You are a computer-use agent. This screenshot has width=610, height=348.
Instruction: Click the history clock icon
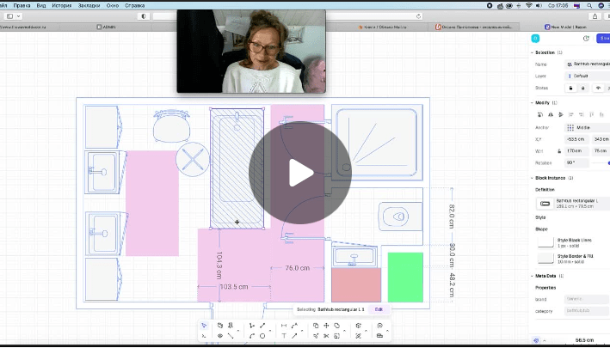pos(586,39)
